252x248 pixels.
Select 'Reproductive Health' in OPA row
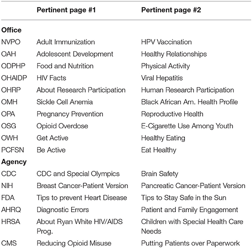tap(172, 114)
